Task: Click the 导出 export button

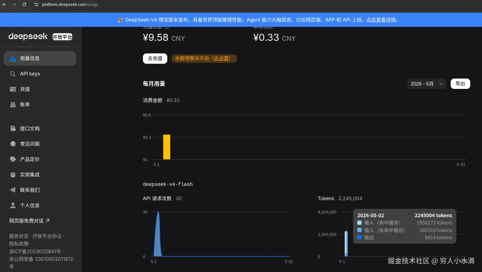Action: (x=460, y=84)
